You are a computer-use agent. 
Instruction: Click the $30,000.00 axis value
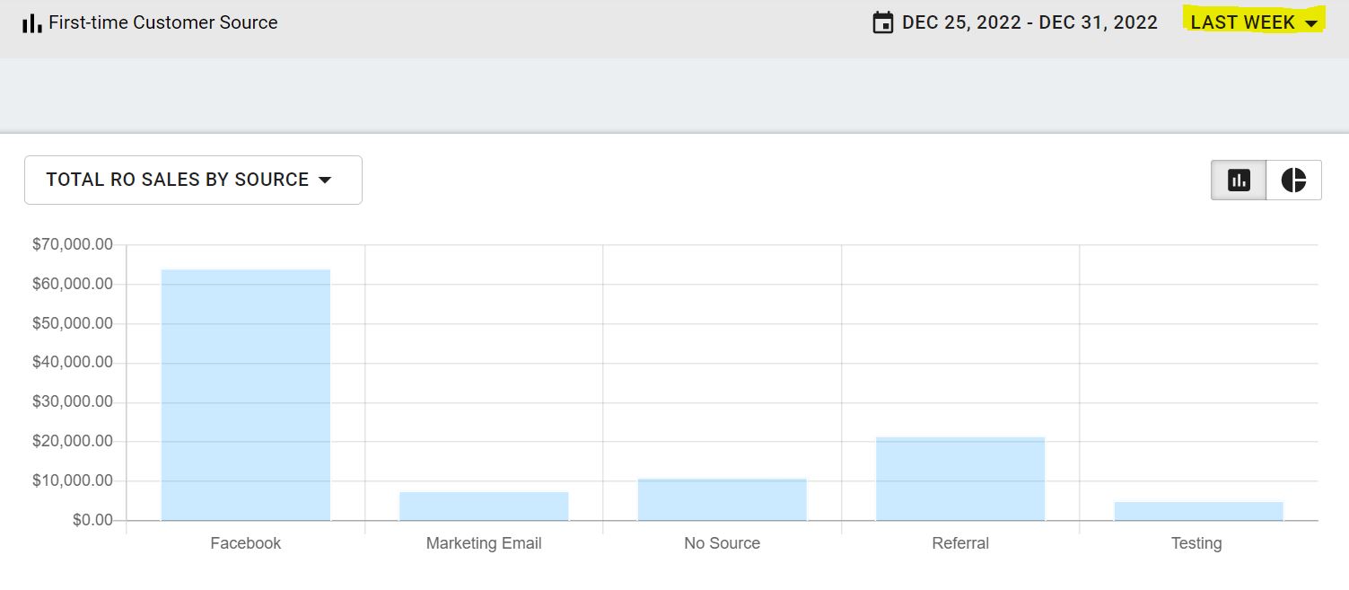click(x=73, y=401)
